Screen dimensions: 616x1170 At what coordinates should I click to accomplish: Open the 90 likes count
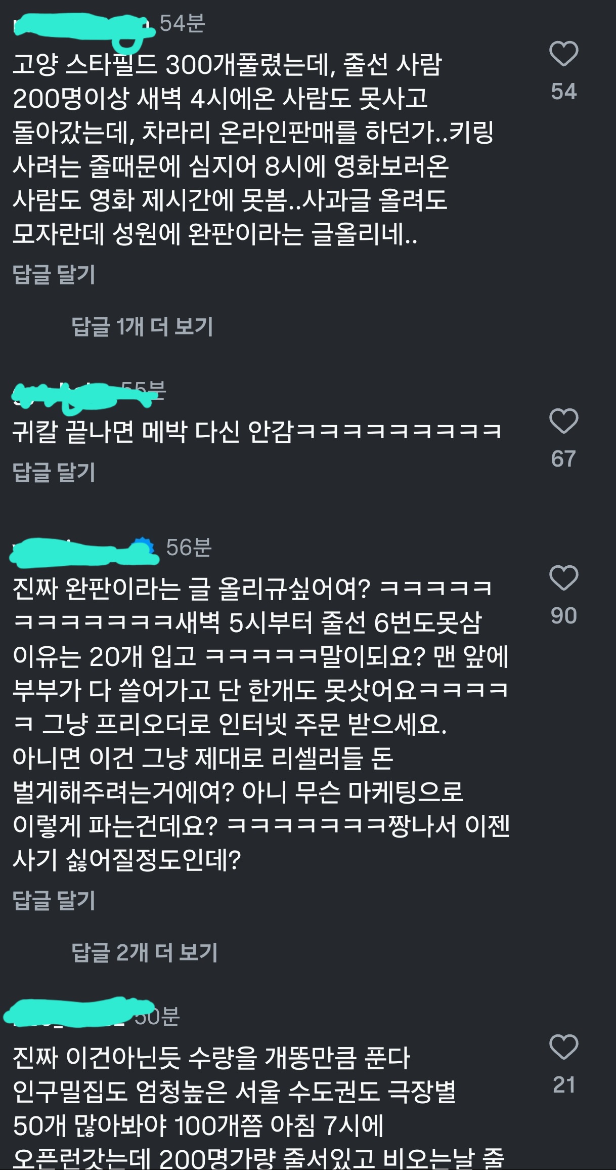563,616
